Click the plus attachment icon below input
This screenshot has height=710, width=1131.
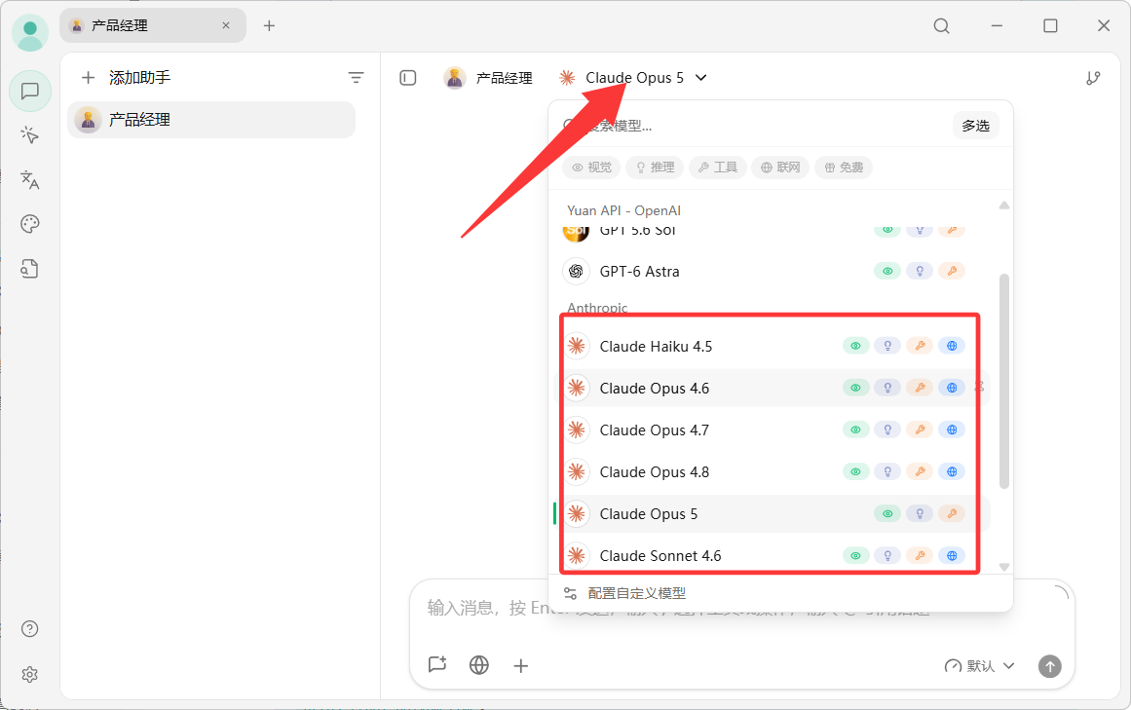[521, 664]
